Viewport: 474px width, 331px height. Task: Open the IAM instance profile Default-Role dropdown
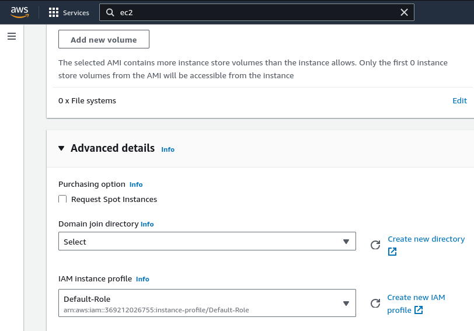[207, 303]
